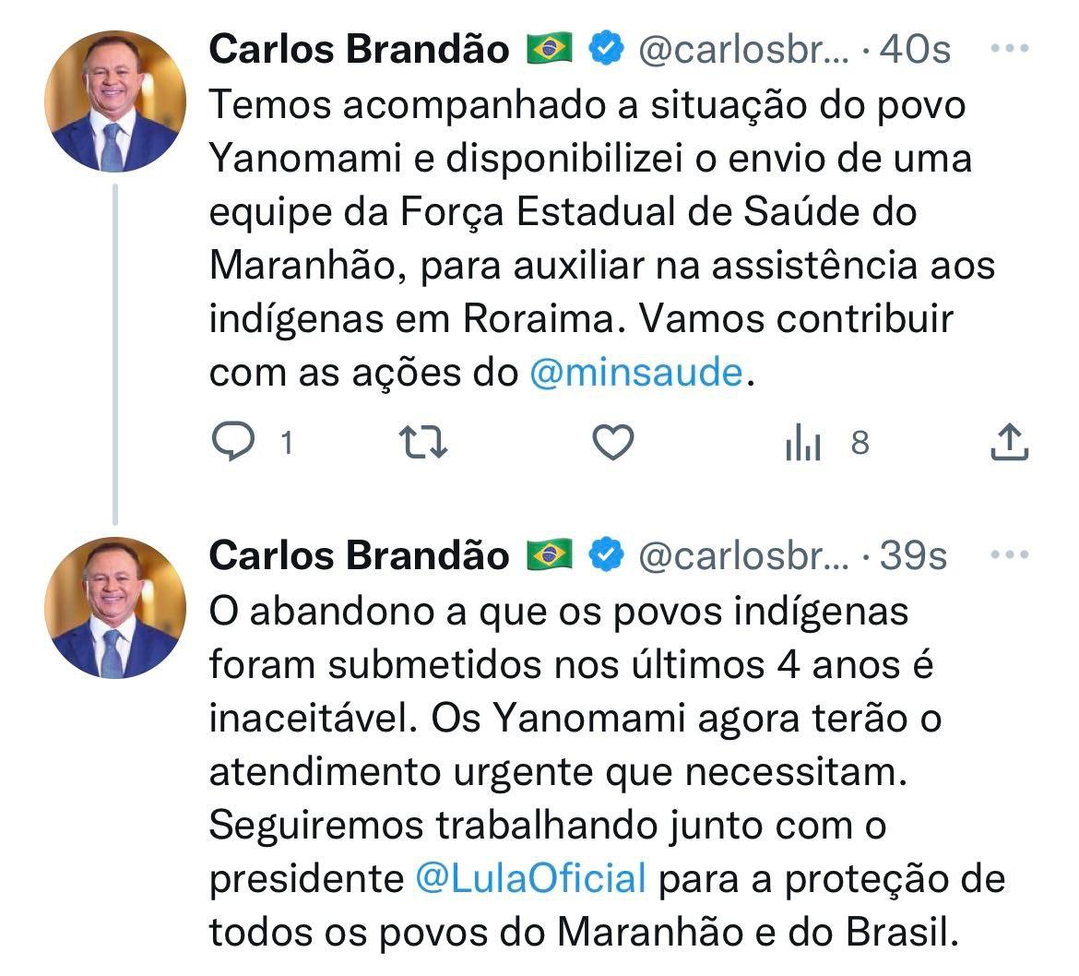Retweet the first tweet about Força Estadual
This screenshot has width=1079, height=976.
(x=427, y=444)
